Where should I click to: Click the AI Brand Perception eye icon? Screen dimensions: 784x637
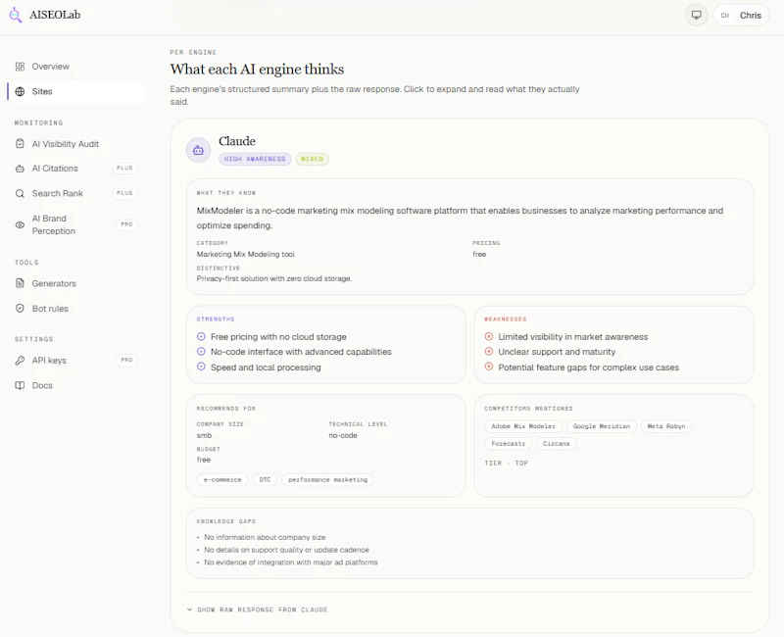[x=20, y=225]
